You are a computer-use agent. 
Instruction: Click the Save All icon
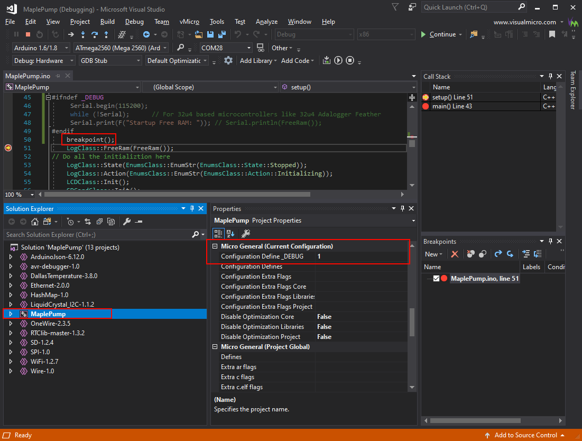coord(222,34)
